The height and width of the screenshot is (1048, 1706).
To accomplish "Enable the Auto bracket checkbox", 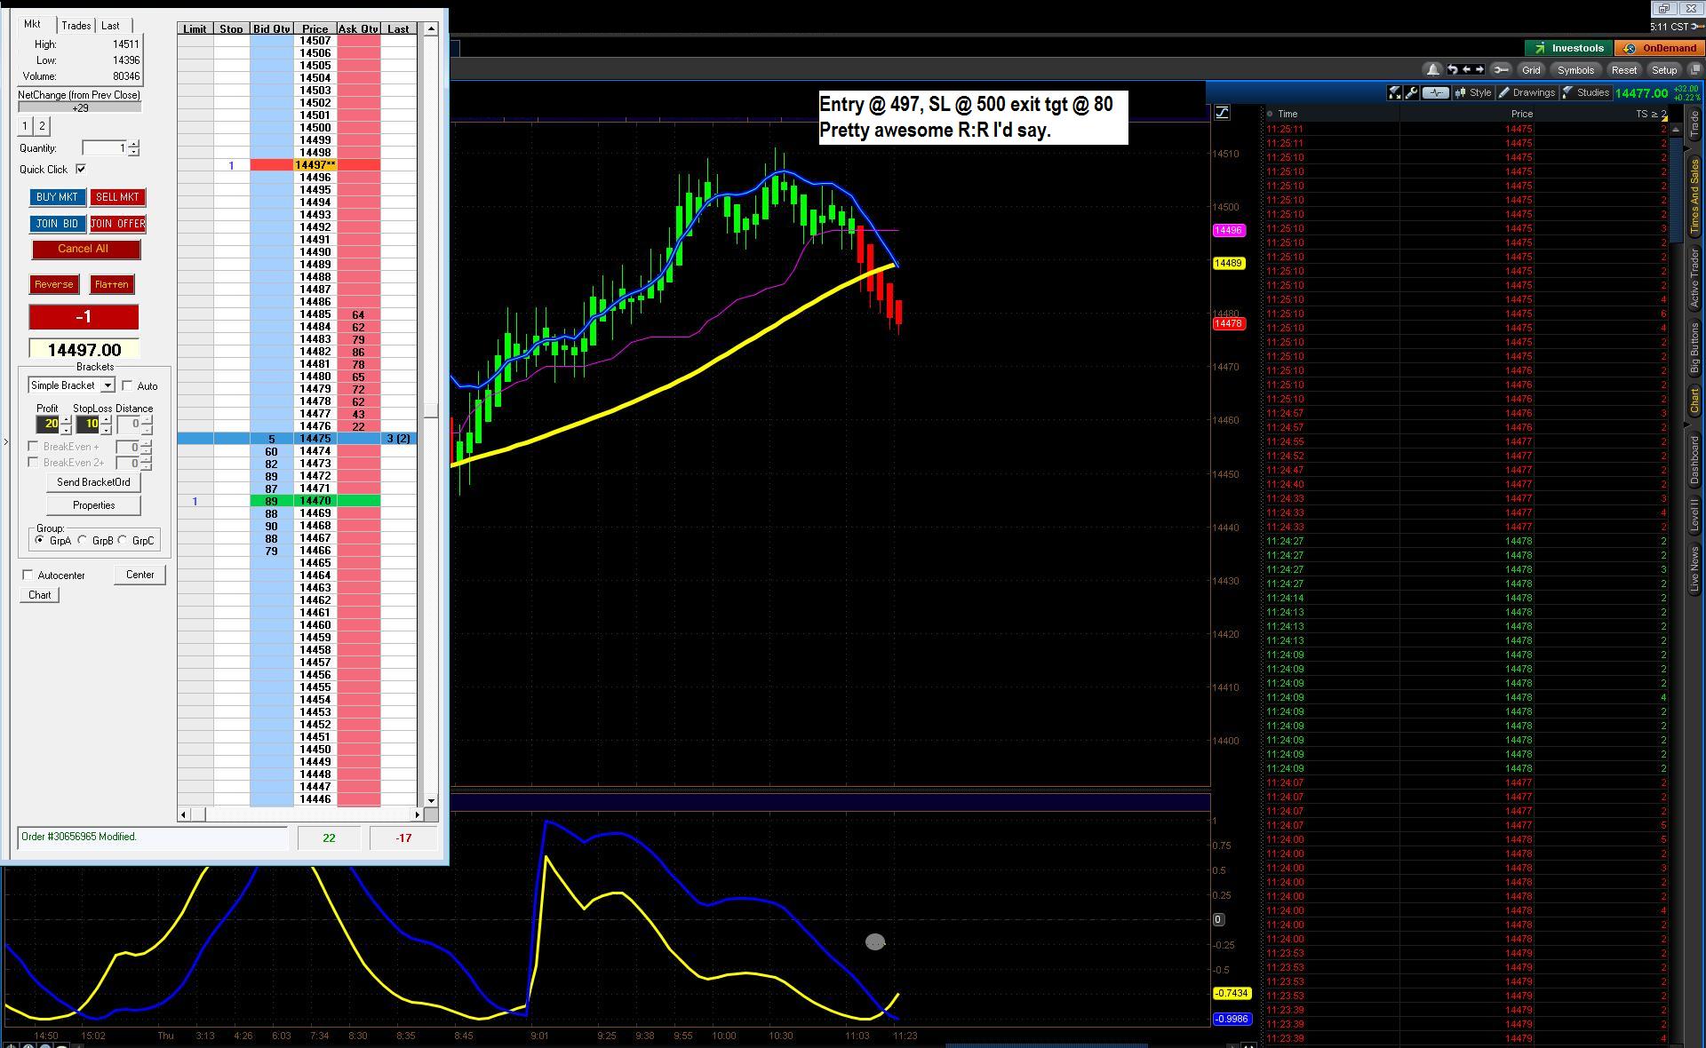I will 127,385.
